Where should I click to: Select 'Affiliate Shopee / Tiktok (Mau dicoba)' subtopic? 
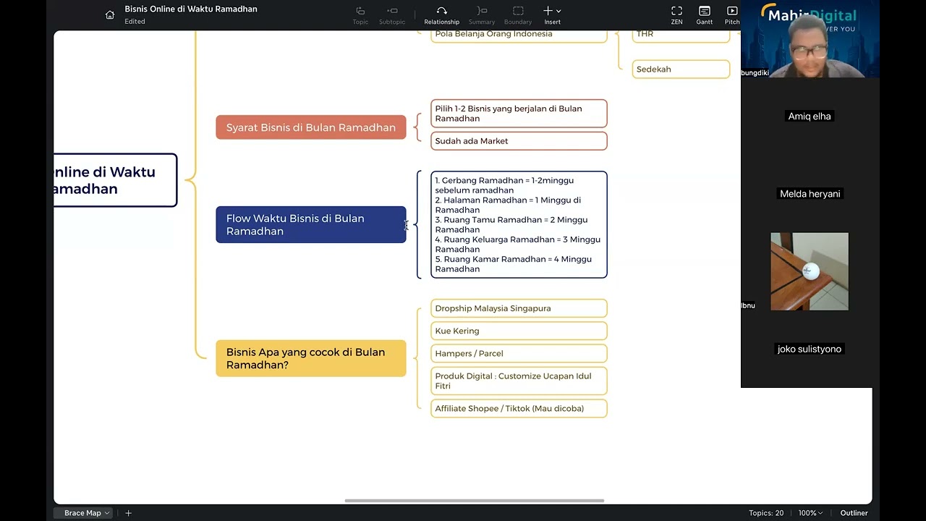[519, 409]
